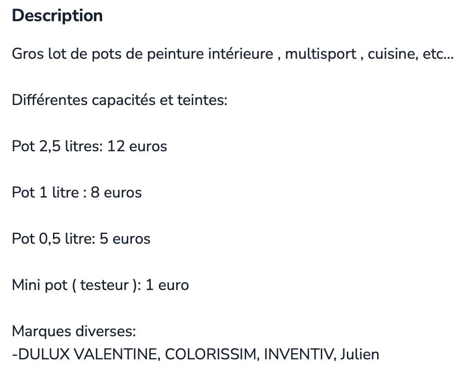Click the 'Marques diverses' label
This screenshot has width=472, height=369.
pyautogui.click(x=74, y=331)
